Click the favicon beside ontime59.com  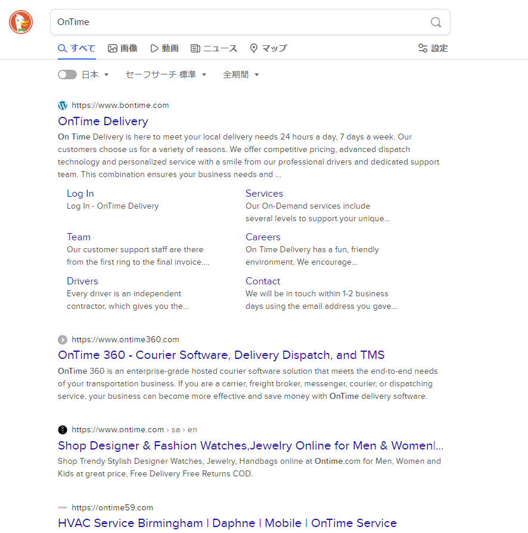63,507
